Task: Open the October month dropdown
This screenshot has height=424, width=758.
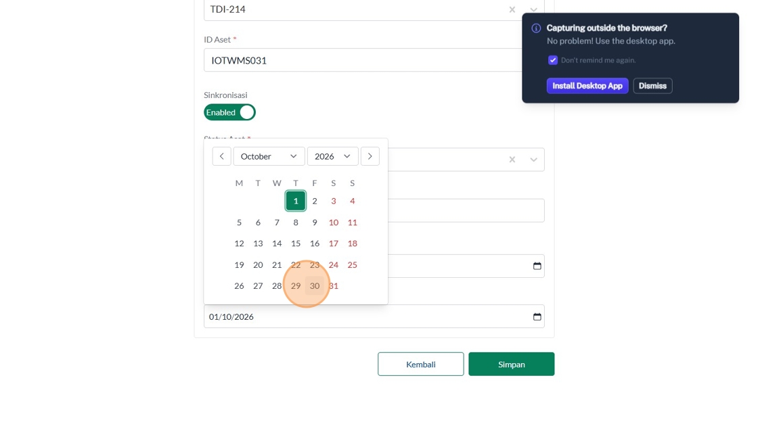Action: (269, 156)
